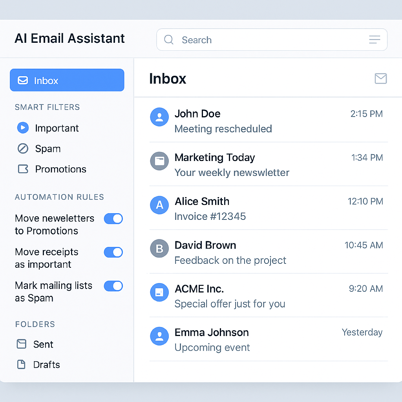The image size is (402, 402).
Task: Click into the Search field
Action: [272, 40]
